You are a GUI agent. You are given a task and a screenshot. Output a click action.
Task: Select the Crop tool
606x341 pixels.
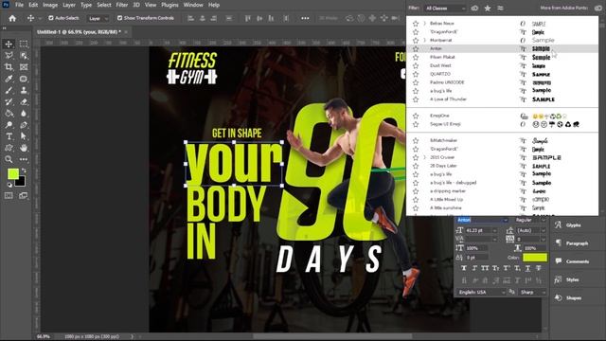click(9, 67)
